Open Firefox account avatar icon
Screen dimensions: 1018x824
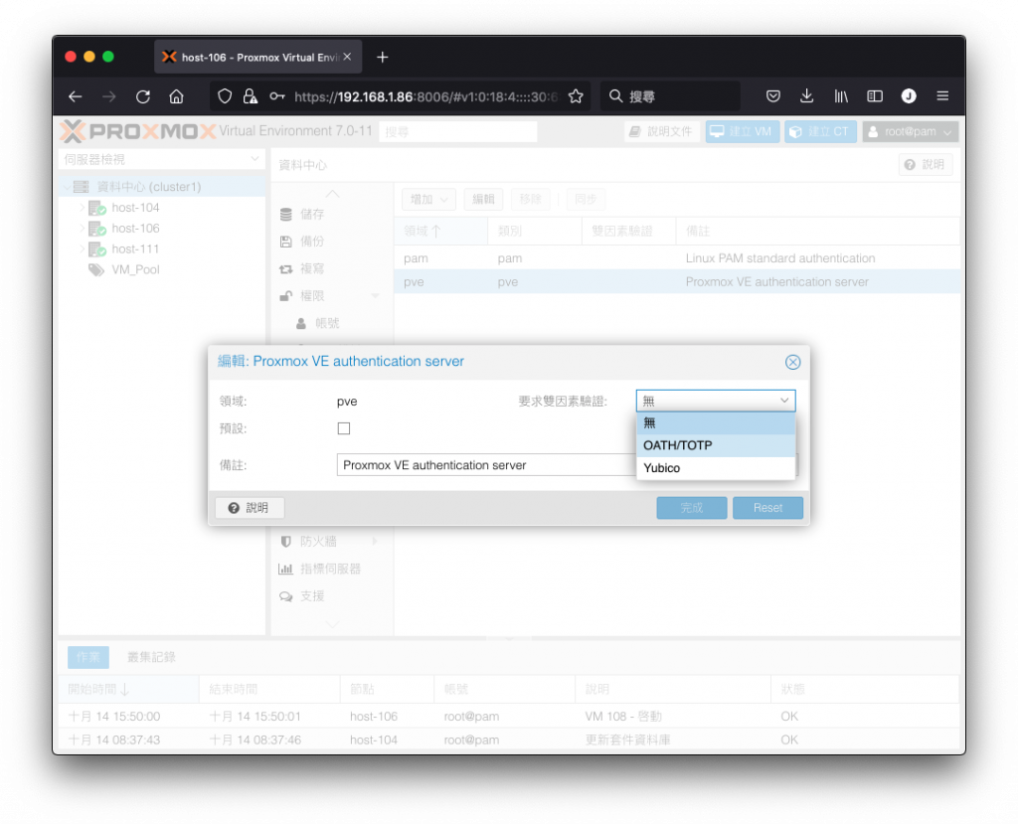coord(909,96)
